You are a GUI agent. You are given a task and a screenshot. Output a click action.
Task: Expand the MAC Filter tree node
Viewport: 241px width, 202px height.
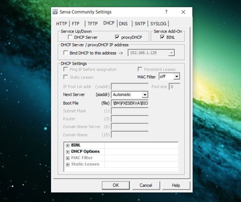pyautogui.click(x=67, y=158)
